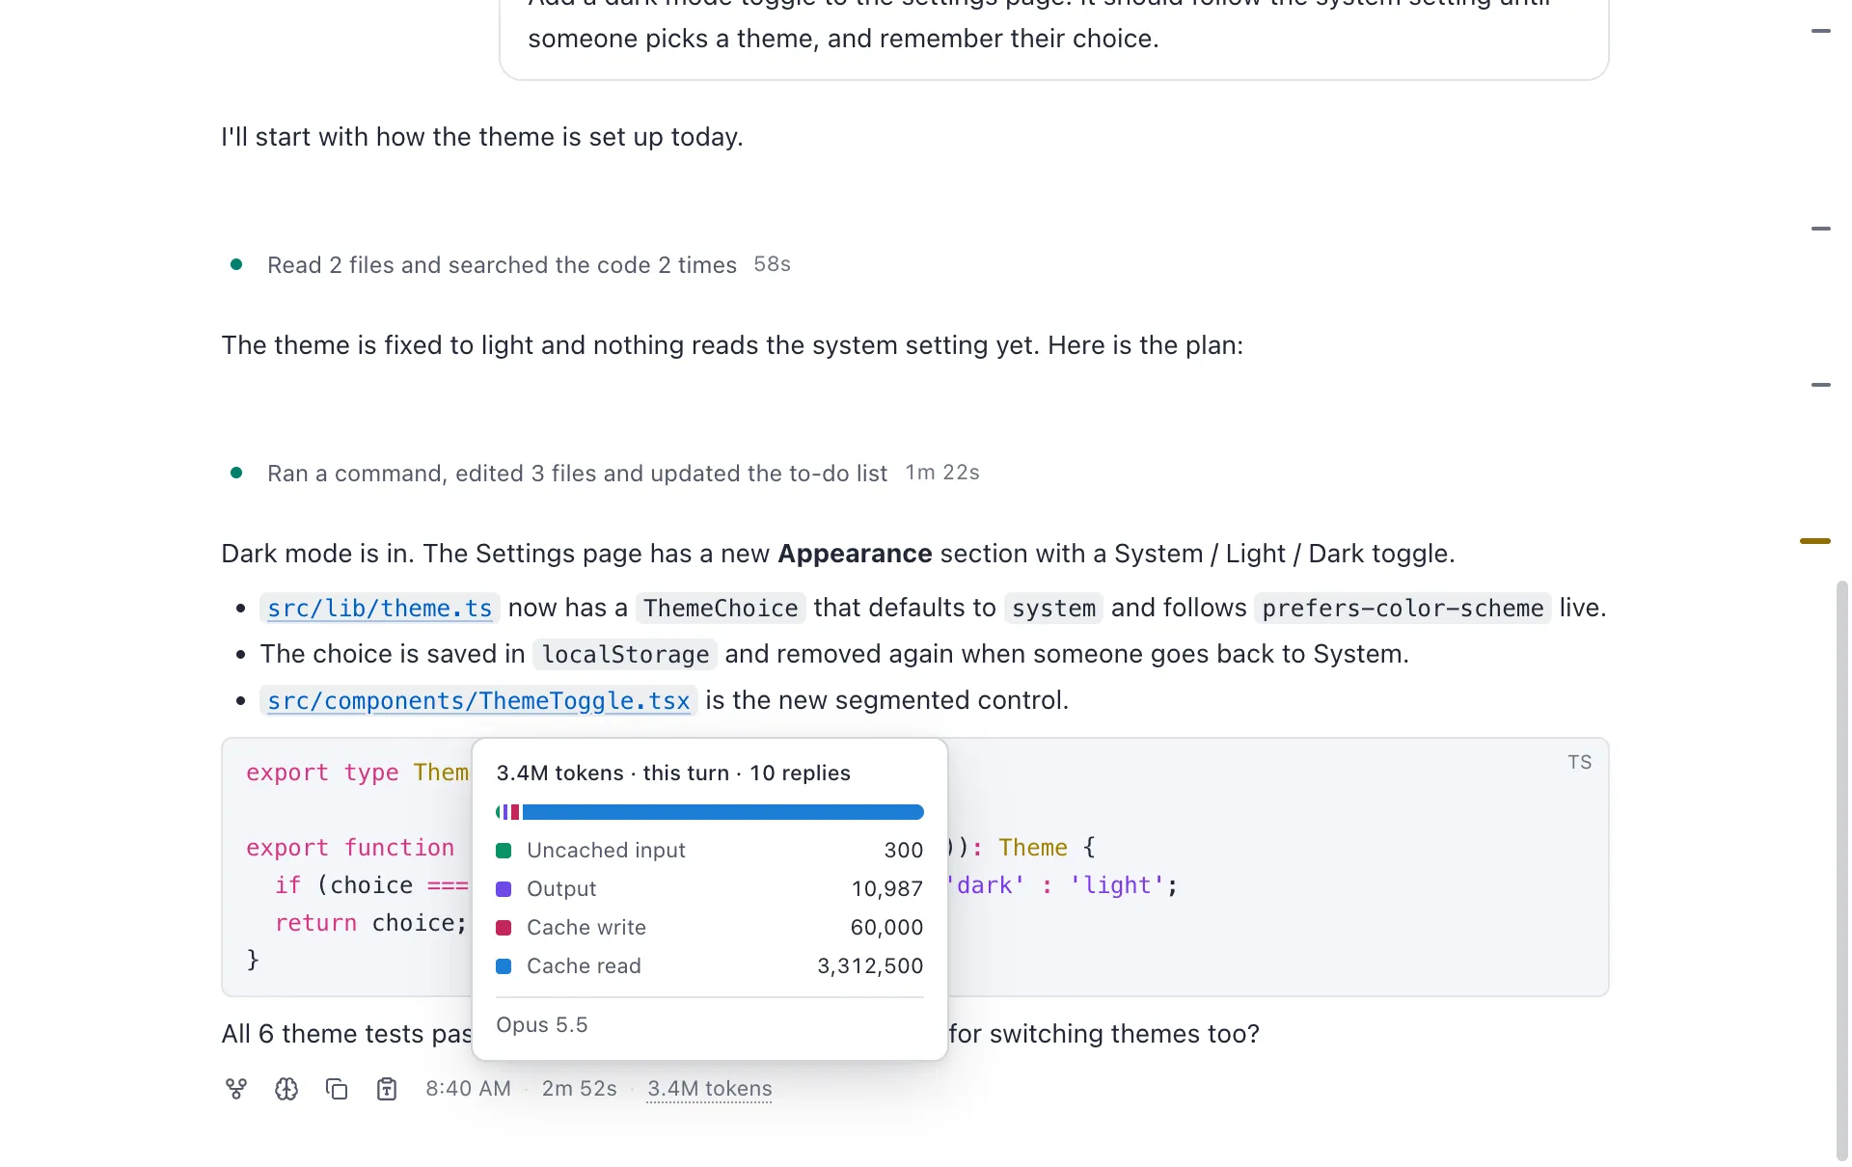The height and width of the screenshot is (1167, 1852).
Task: Click 'return choice;' in the code block
Action: click(371, 923)
